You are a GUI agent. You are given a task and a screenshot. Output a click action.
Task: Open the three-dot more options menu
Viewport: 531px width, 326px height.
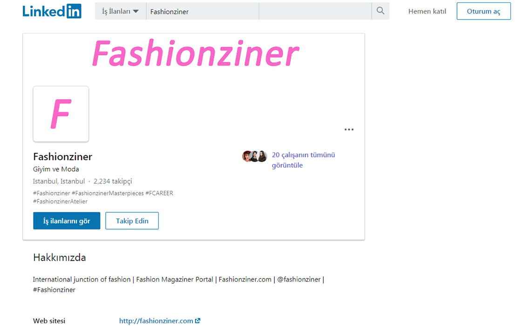coord(349,129)
